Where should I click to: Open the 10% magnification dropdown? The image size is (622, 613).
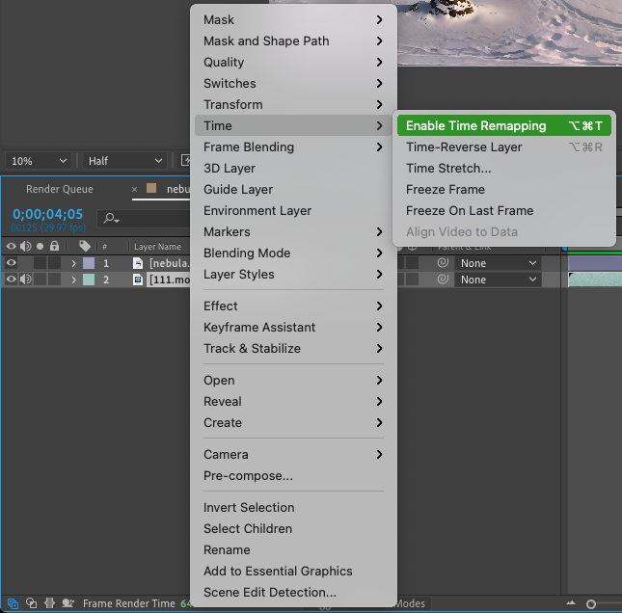39,161
